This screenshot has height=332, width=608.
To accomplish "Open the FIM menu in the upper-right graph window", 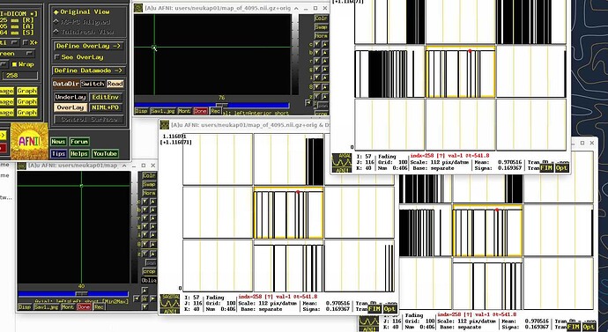I will point(546,167).
